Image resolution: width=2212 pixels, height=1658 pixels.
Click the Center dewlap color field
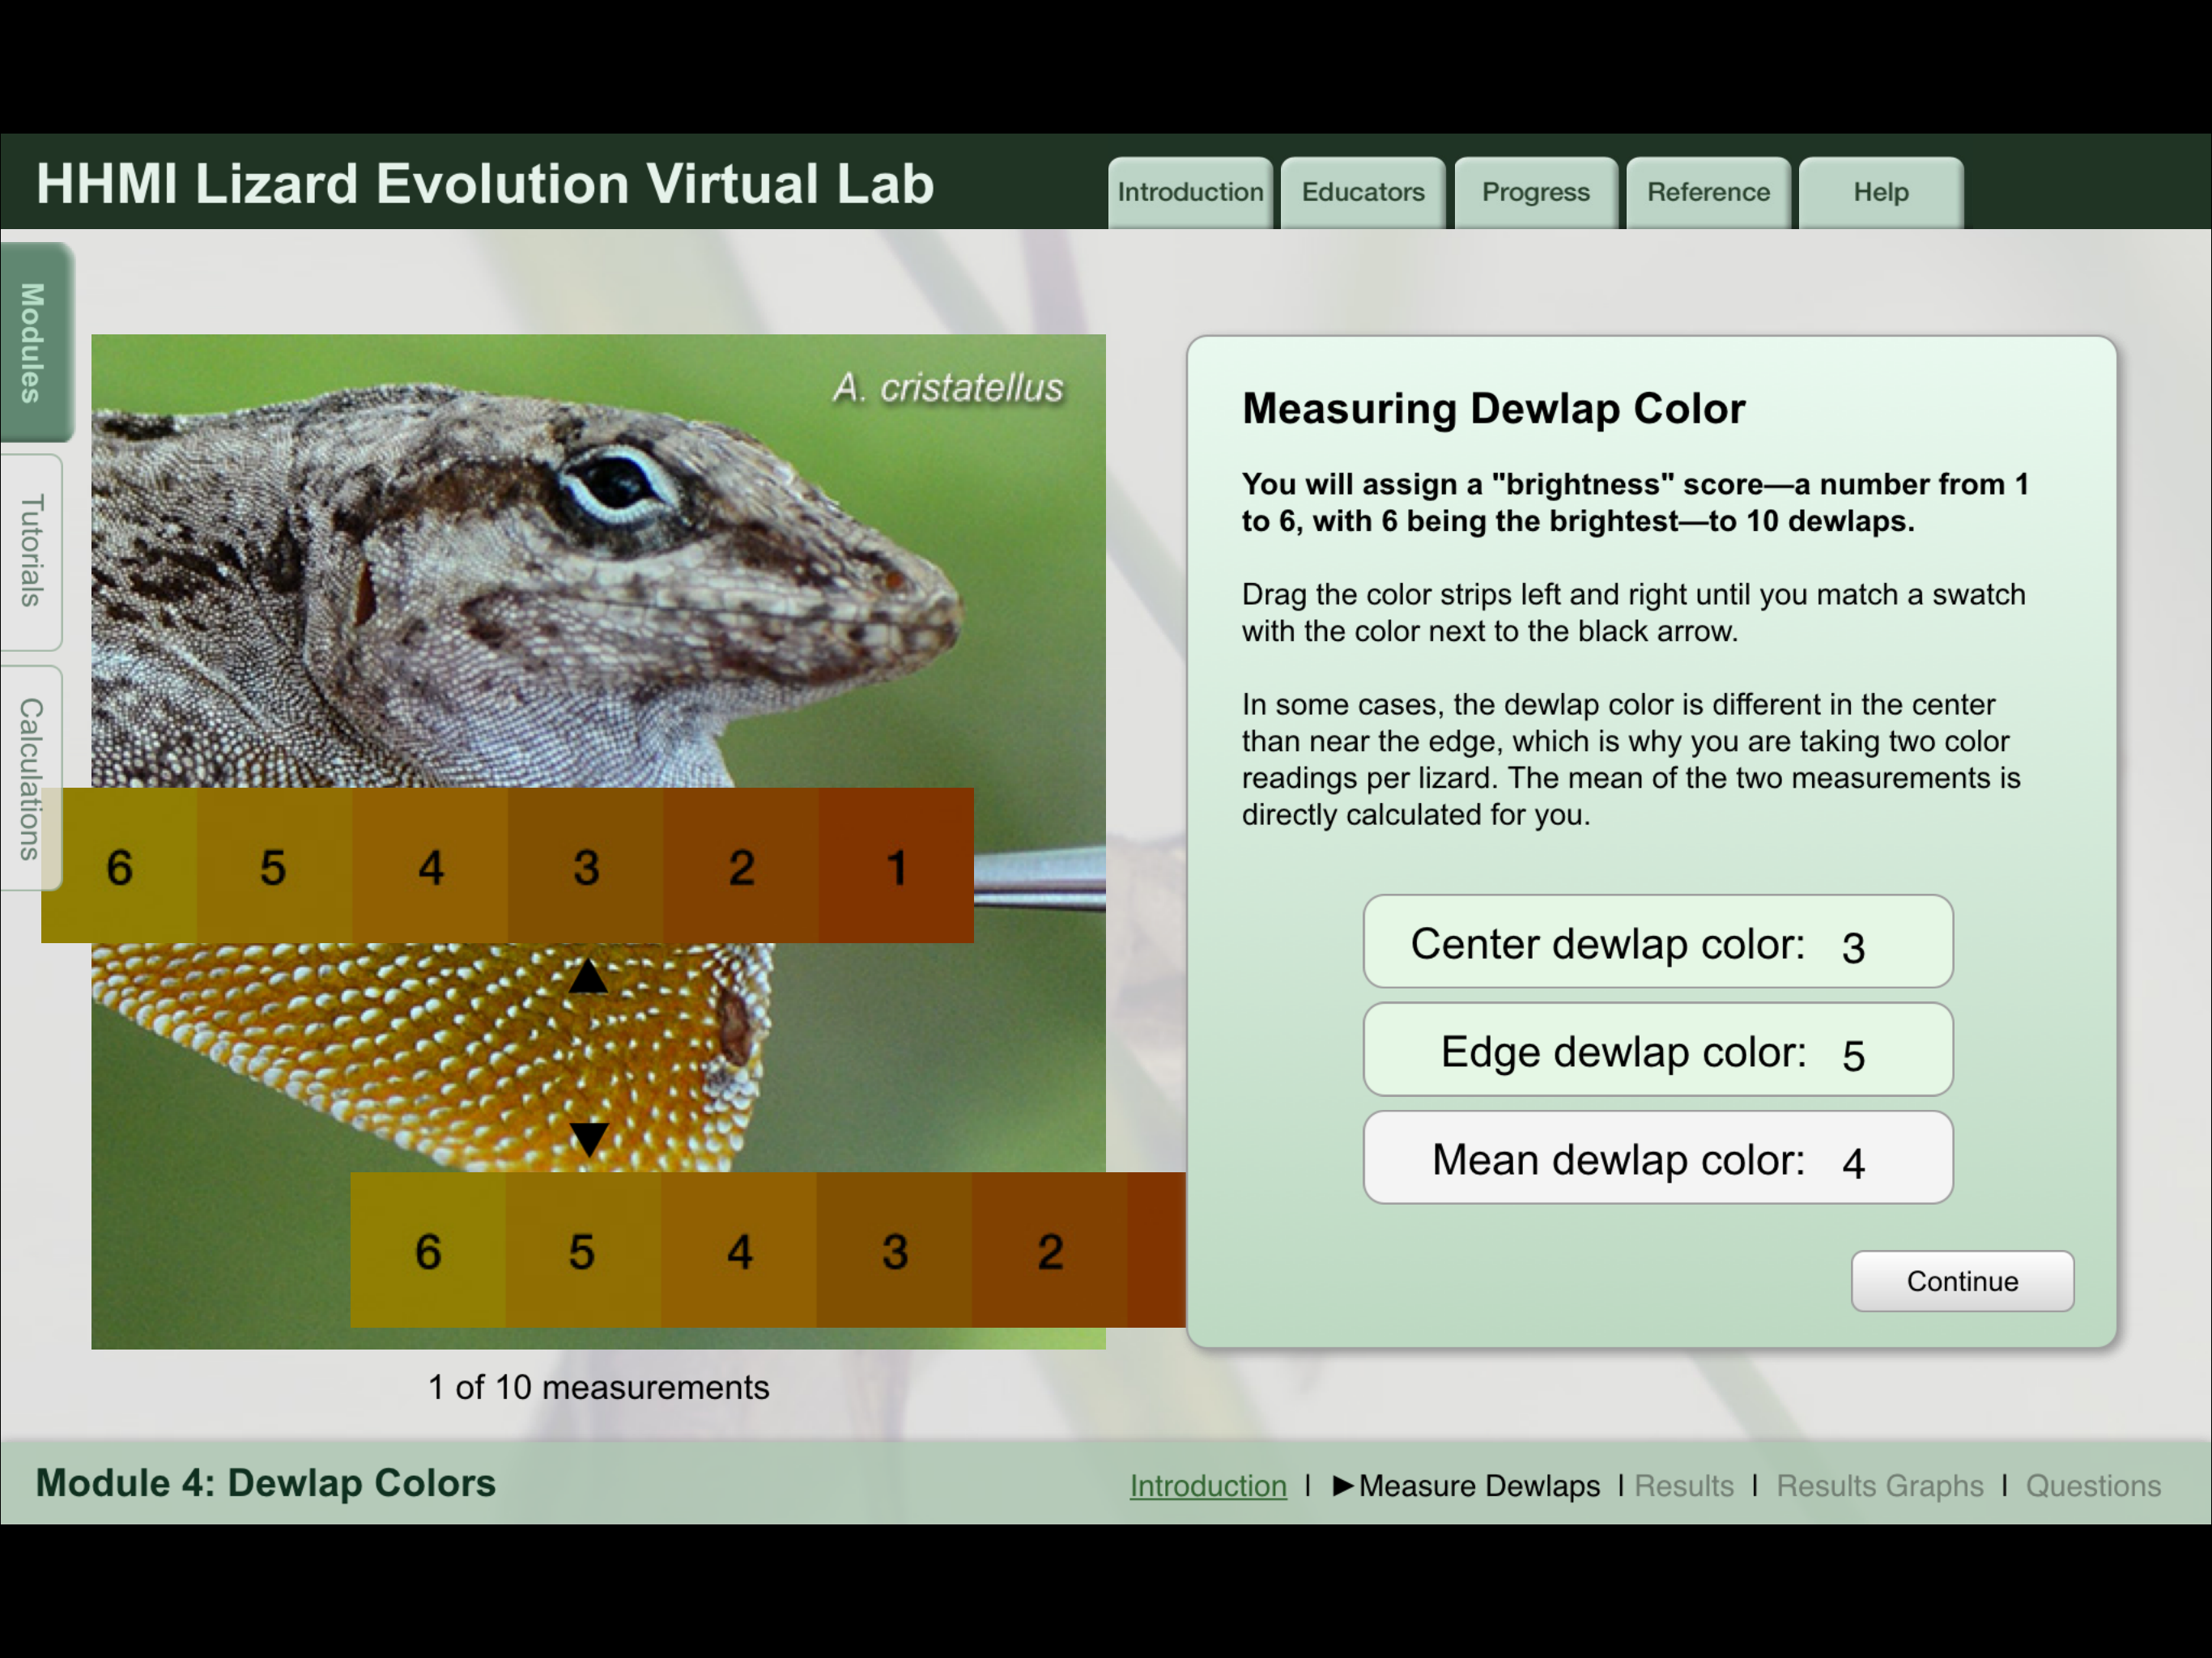[1657, 942]
